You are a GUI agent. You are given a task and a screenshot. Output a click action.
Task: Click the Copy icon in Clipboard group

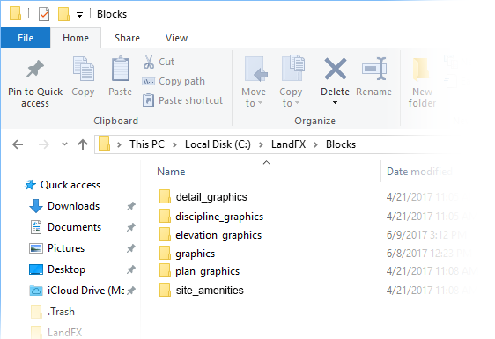pos(84,69)
